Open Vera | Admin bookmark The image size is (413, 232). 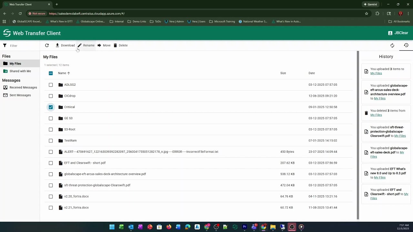[174, 22]
